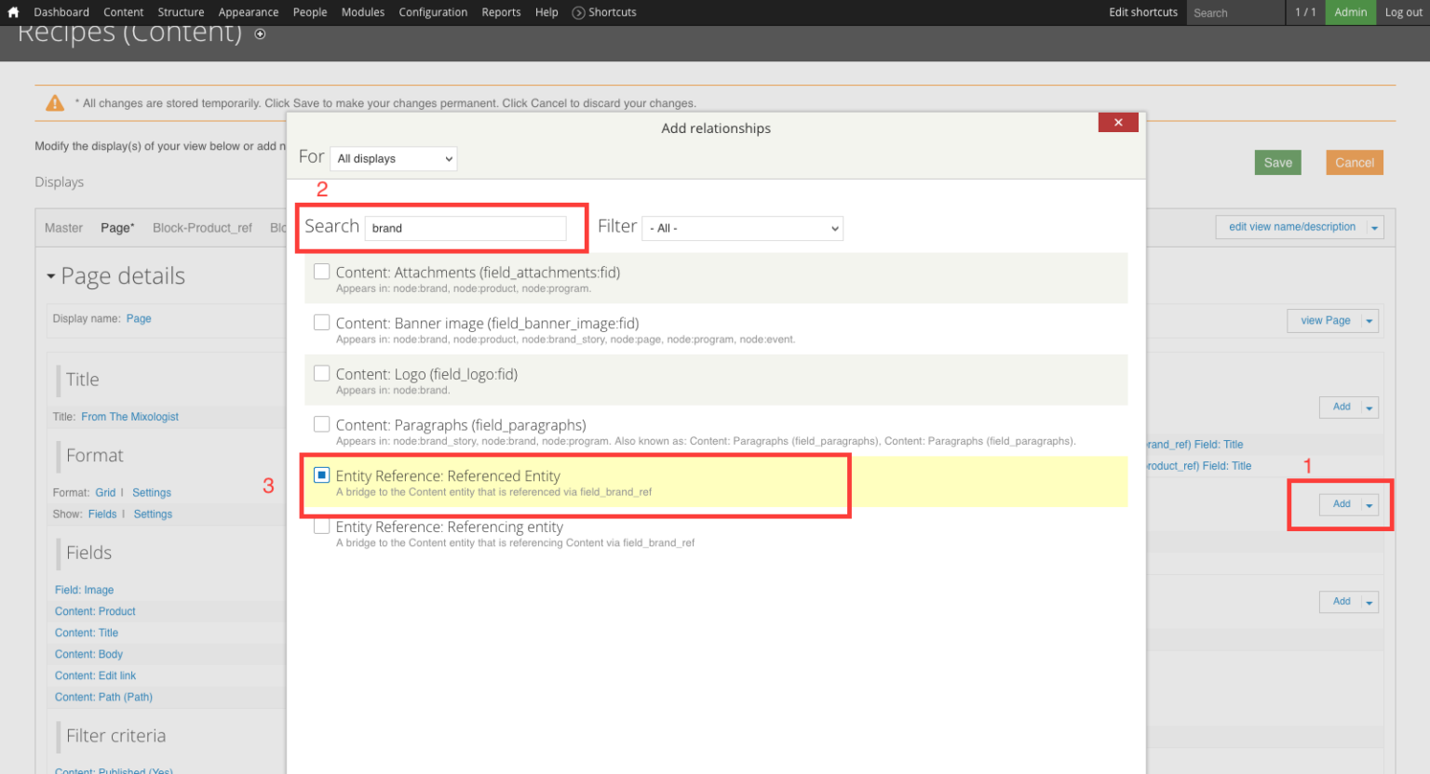Image resolution: width=1430 pixels, height=774 pixels.
Task: Open the All displays dropdown
Action: coord(393,158)
